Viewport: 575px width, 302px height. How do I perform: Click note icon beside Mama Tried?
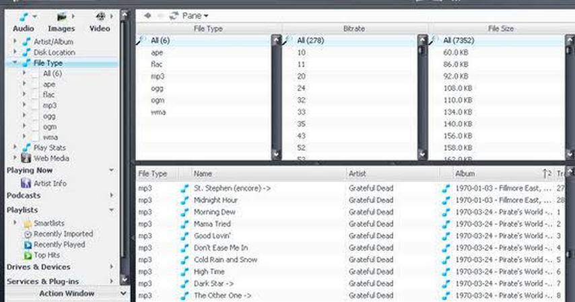pos(184,224)
